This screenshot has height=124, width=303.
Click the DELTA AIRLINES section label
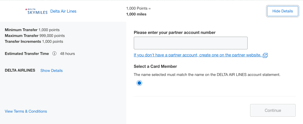[x=20, y=70]
